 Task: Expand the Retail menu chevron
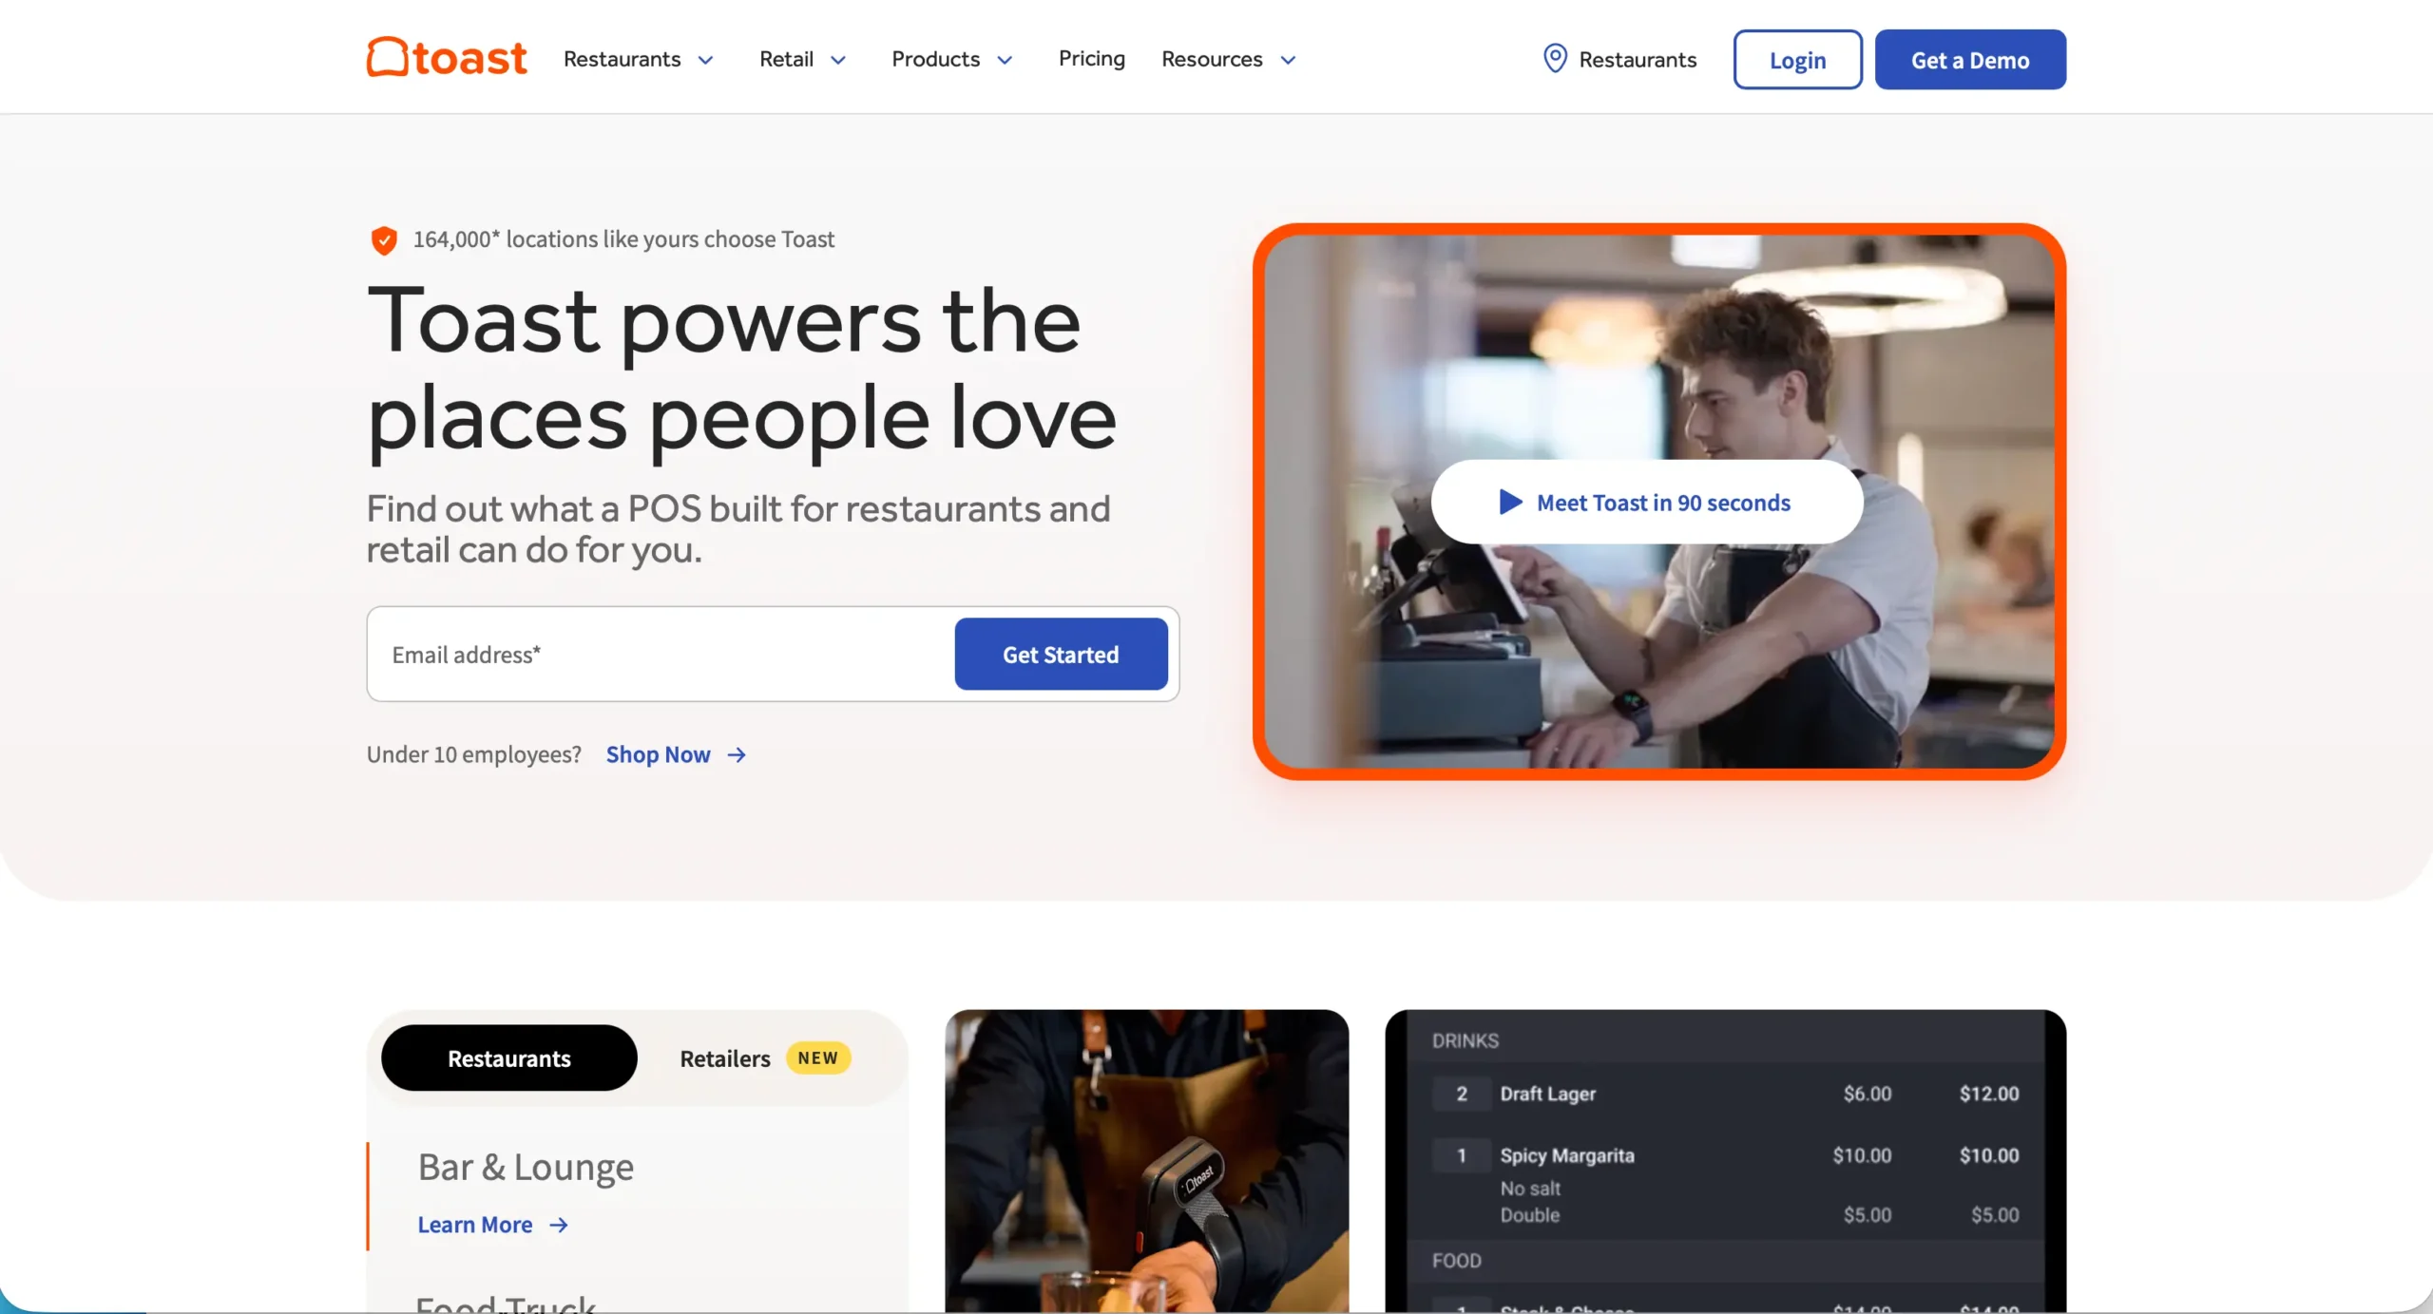click(x=838, y=60)
